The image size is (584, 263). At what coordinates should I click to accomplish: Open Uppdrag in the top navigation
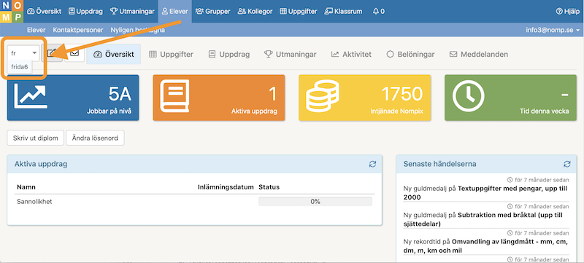[85, 12]
